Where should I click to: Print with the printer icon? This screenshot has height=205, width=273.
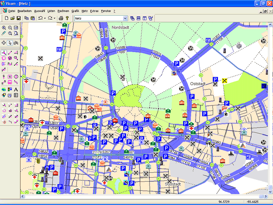coord(61,18)
